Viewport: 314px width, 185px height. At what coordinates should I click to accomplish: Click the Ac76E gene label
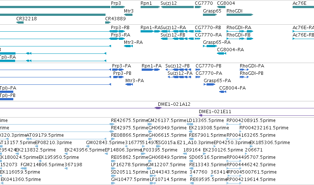pos(299,3)
